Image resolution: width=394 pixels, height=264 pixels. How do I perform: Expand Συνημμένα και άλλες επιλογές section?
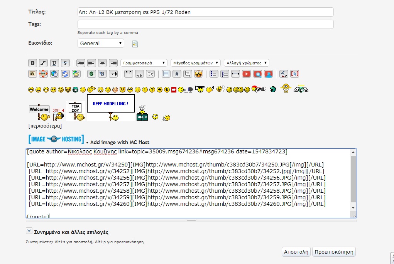coord(29,230)
